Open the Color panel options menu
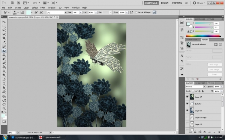 click(x=222, y=19)
